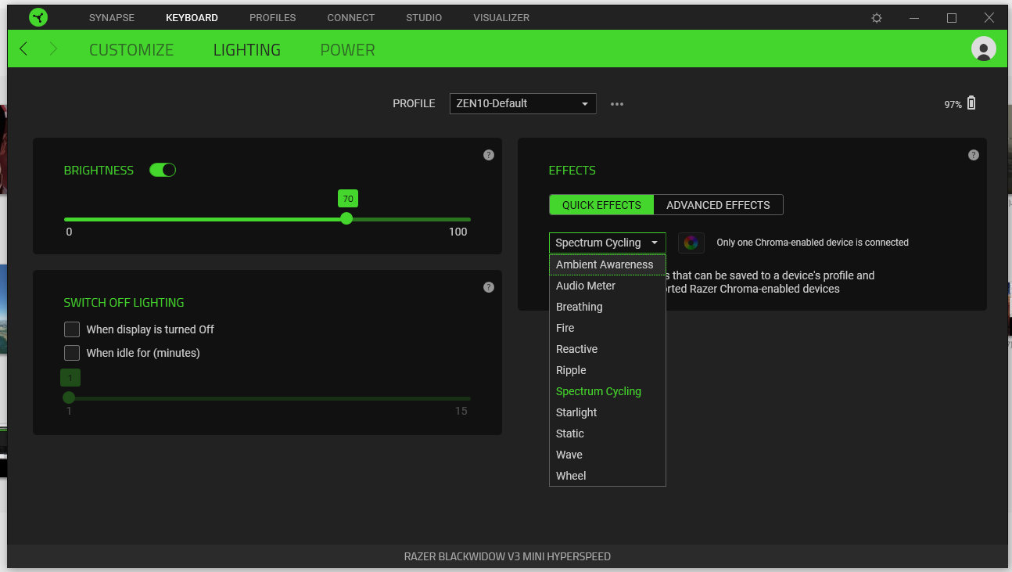Close the Razer Synapse window
The image size is (1012, 572).
click(x=989, y=17)
